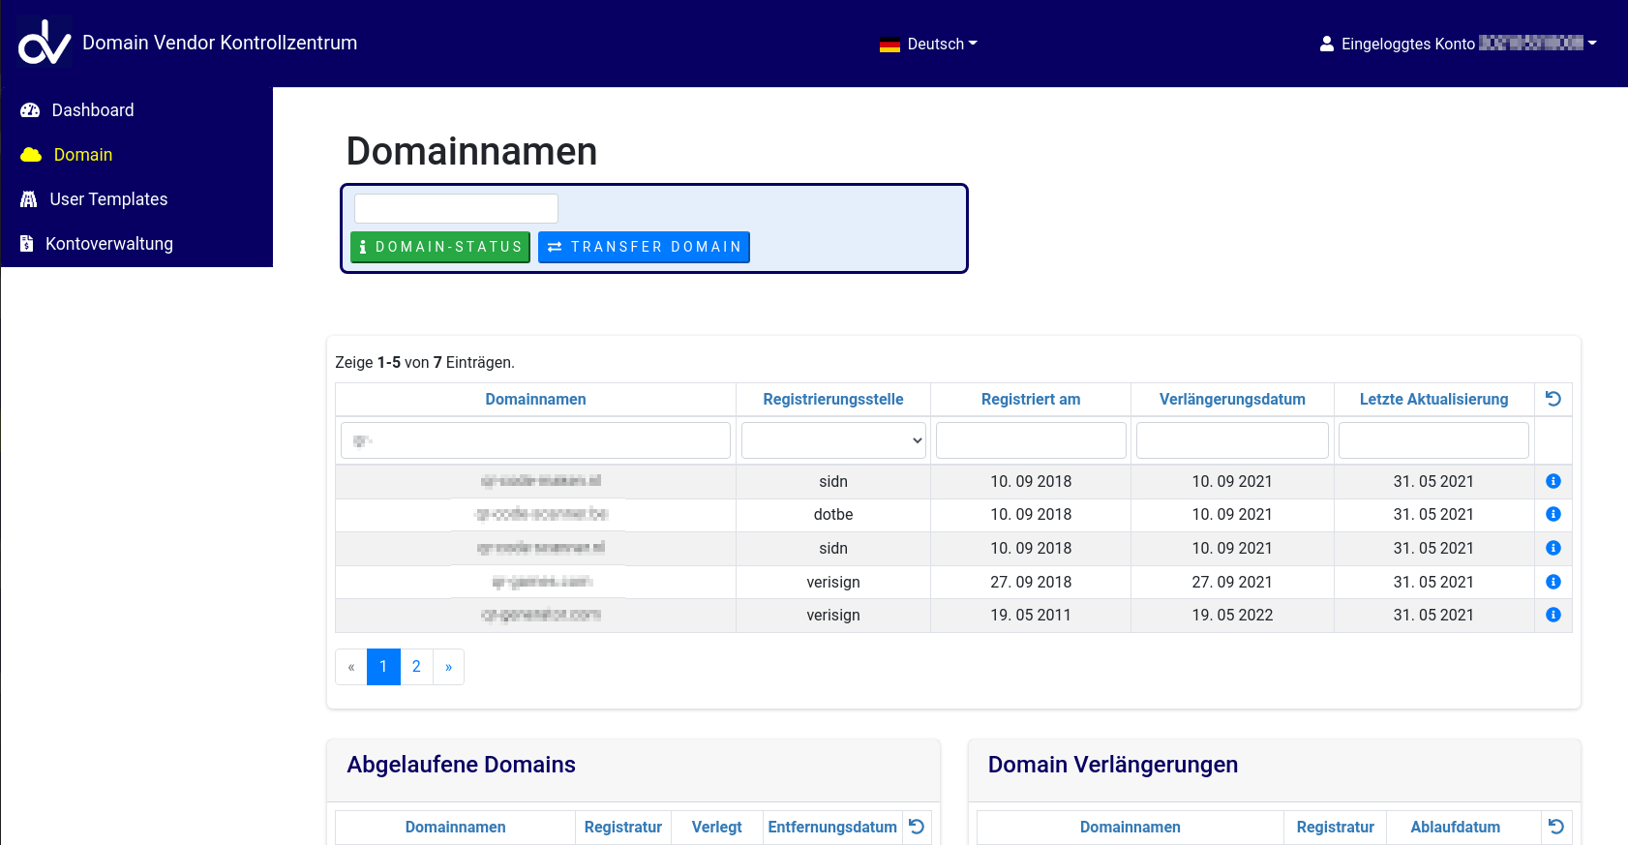The image size is (1628, 845).
Task: Sort renewals by Ablaufdatum
Action: click(1456, 828)
